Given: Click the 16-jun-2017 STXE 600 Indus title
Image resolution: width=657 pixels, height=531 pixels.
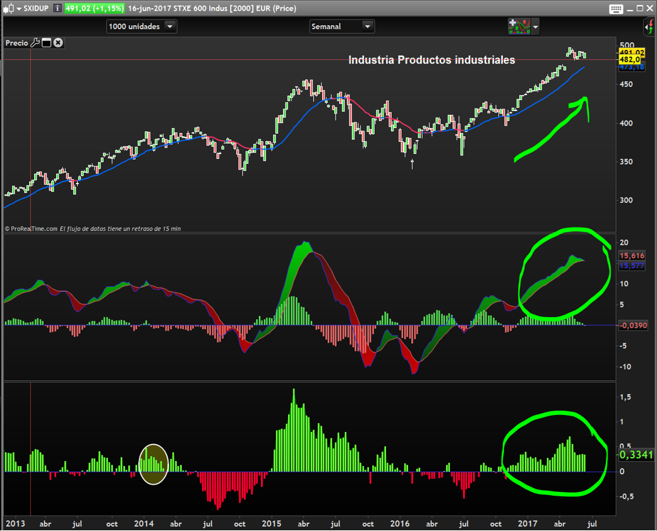Looking at the screenshot, I should [212, 8].
